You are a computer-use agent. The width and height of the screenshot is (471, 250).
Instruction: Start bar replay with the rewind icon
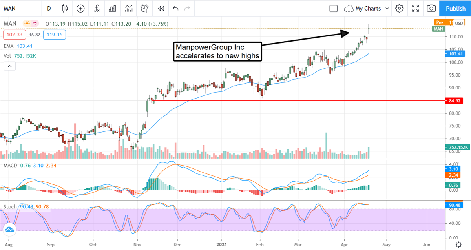(x=160, y=8)
